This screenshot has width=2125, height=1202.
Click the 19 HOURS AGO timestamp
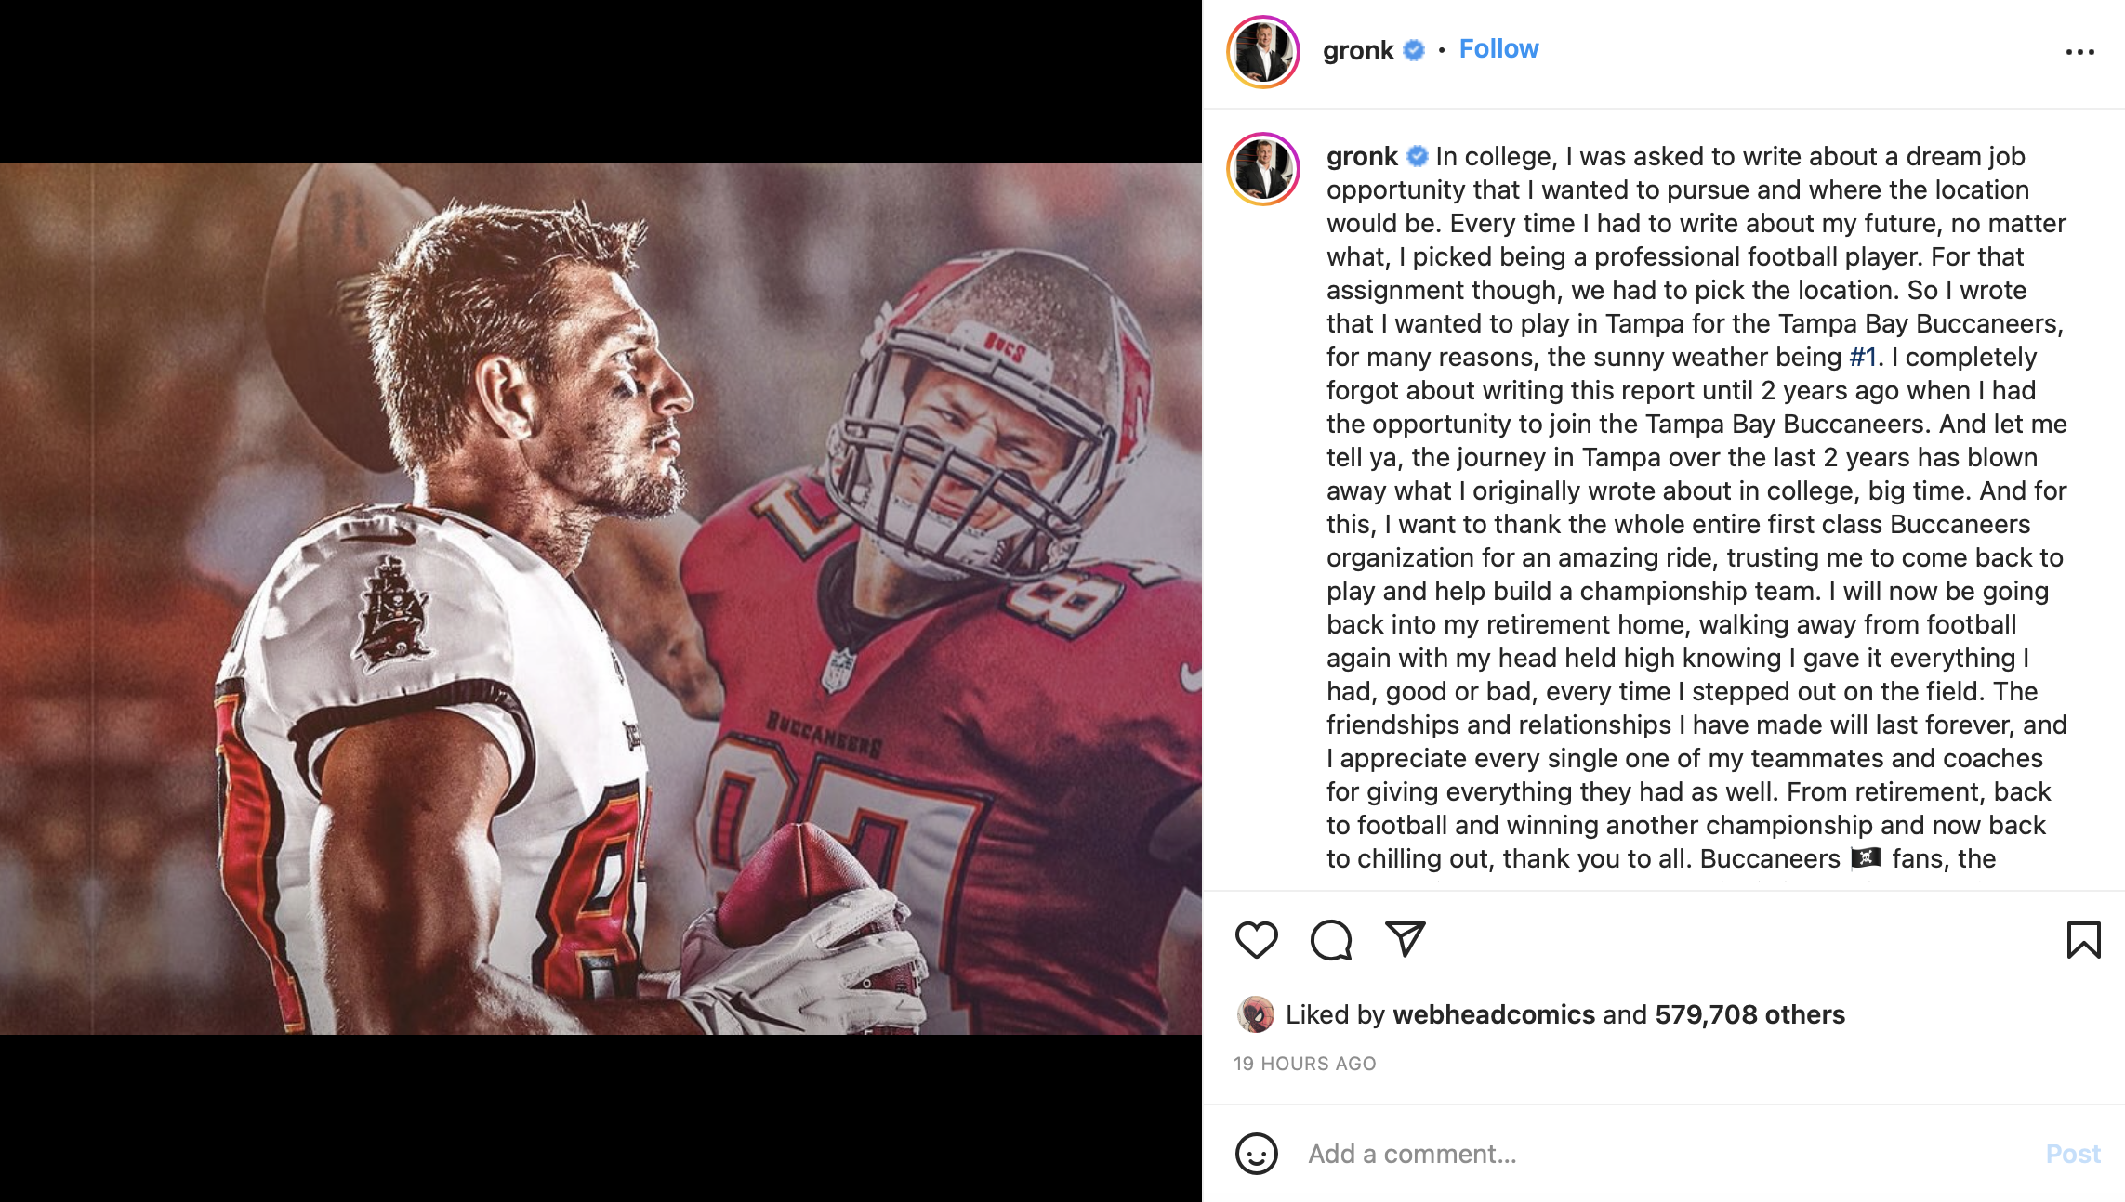(1304, 1064)
